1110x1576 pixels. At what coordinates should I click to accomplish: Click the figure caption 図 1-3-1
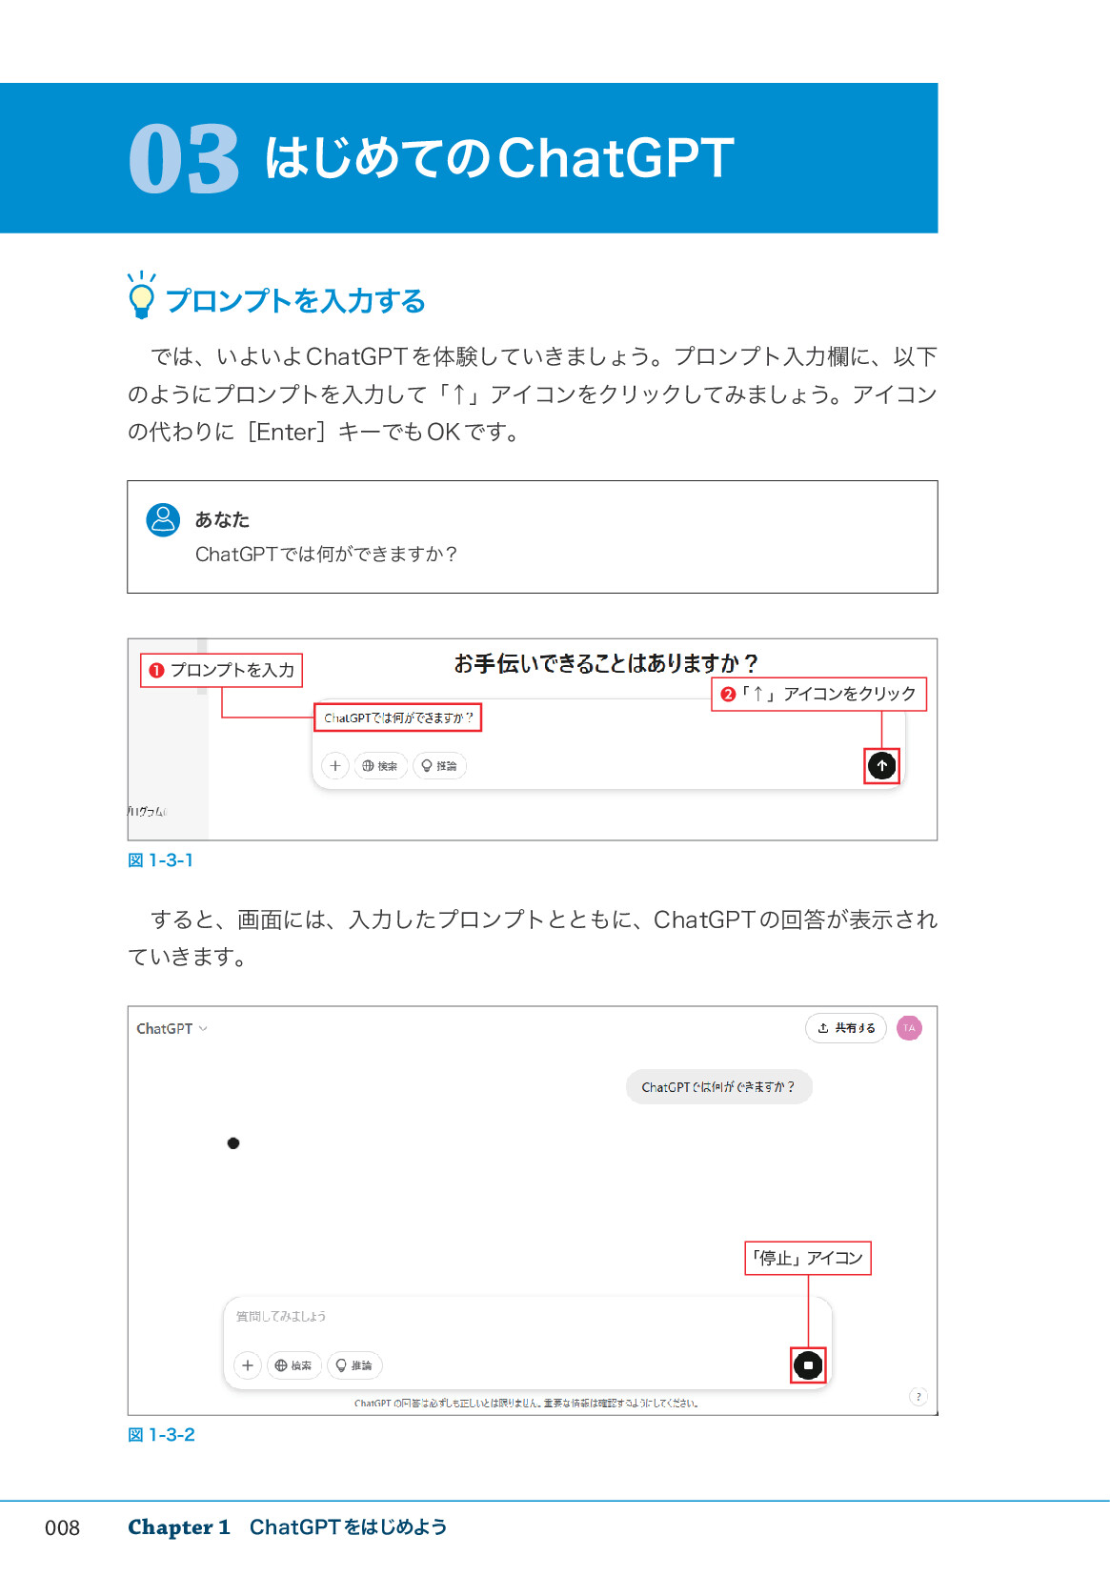(160, 860)
